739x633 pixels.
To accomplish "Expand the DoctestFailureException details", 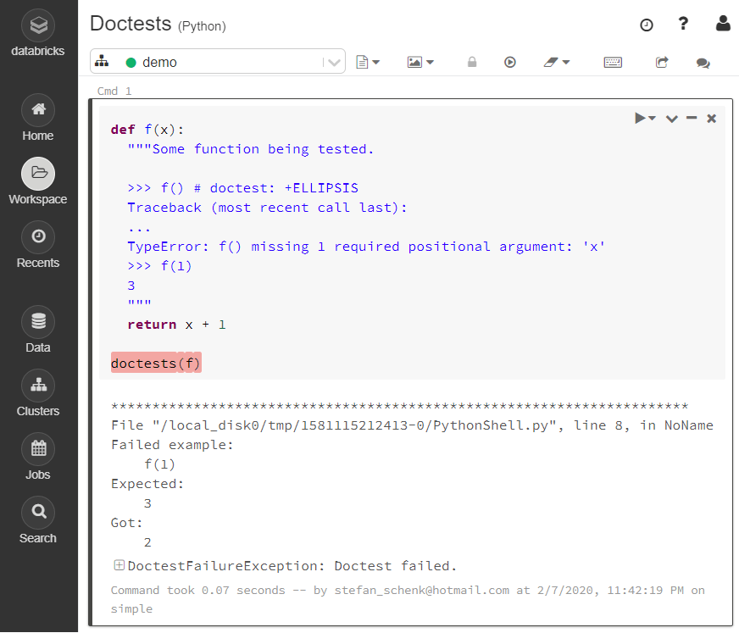I will pyautogui.click(x=119, y=564).
